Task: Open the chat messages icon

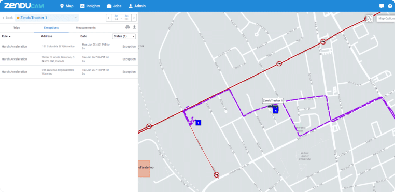Action: coord(382,6)
